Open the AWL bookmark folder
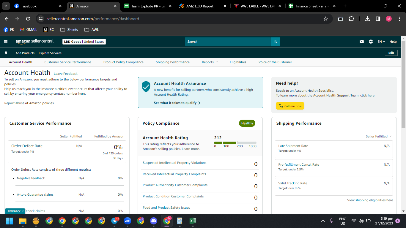 click(x=92, y=30)
